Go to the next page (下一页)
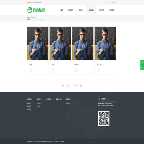Image resolution: width=144 pixels, height=144 pixels. pyautogui.click(x=76, y=86)
